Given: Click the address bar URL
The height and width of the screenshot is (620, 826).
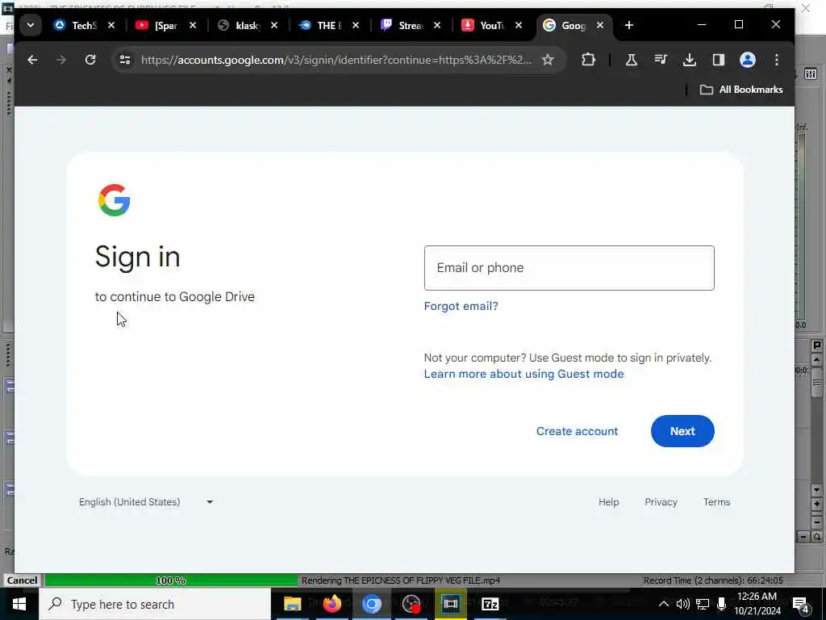Looking at the screenshot, I should tap(336, 60).
